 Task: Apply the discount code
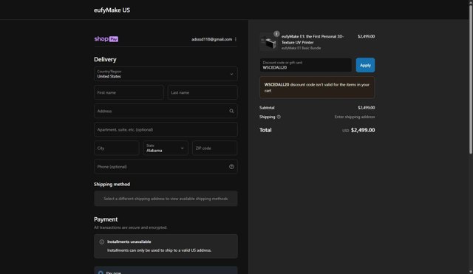coord(365,65)
